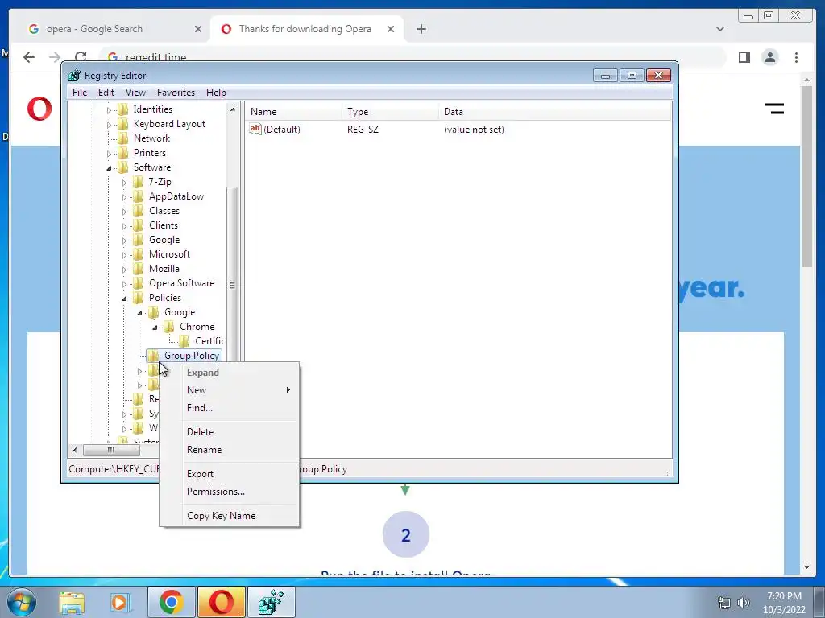Open the Edit menu in Registry Editor
Image resolution: width=825 pixels, height=618 pixels.
coord(106,93)
